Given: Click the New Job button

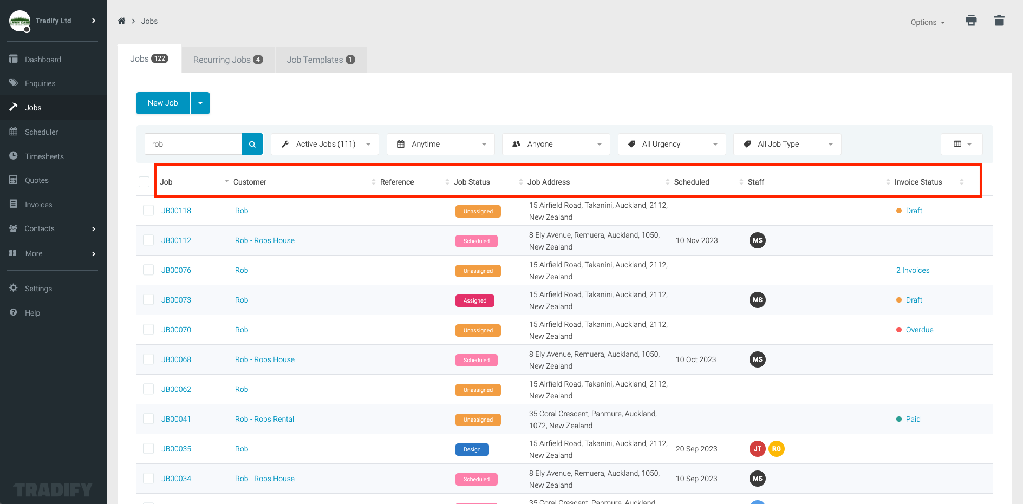Looking at the screenshot, I should [x=163, y=103].
